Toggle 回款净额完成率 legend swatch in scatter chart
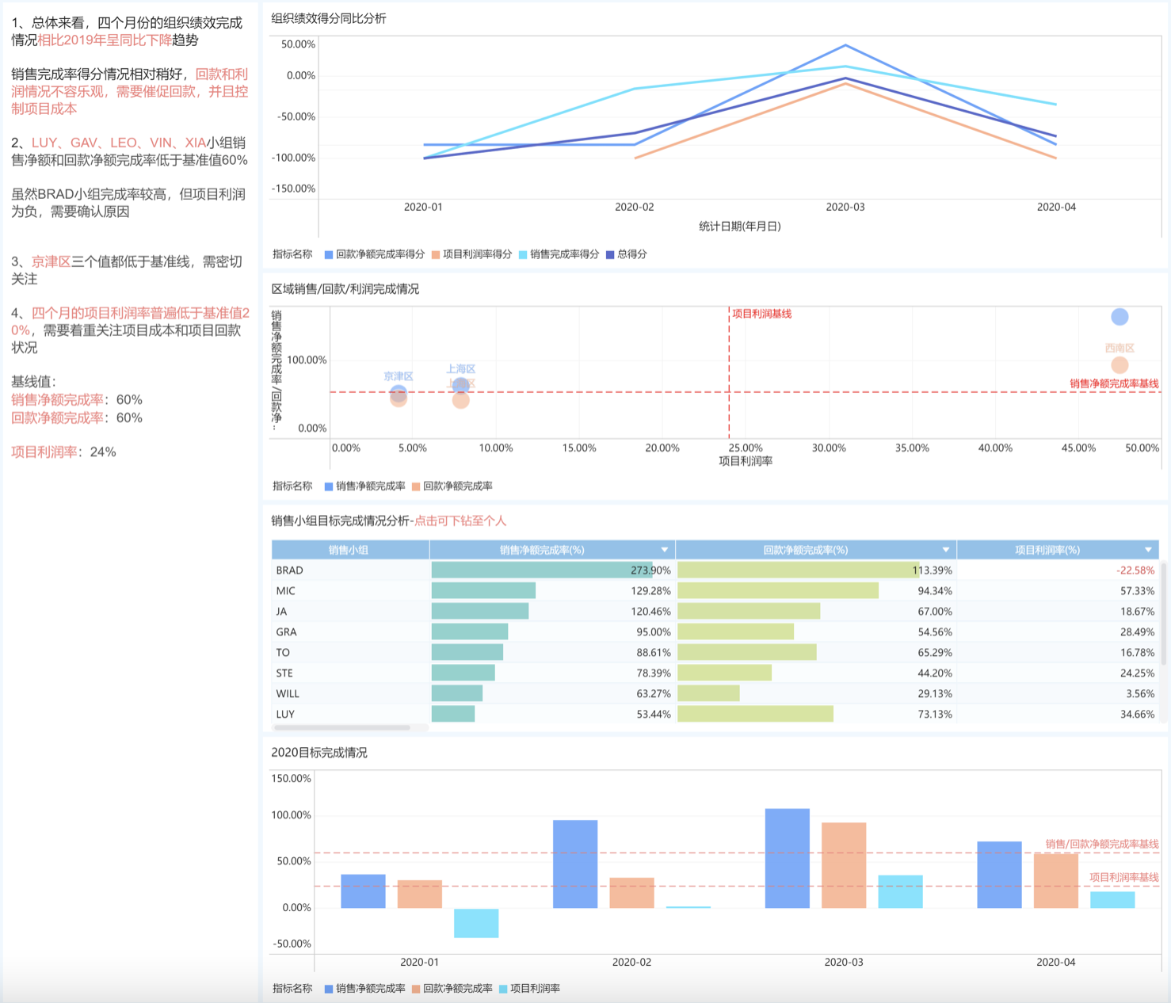The height and width of the screenshot is (1003, 1171). point(416,486)
